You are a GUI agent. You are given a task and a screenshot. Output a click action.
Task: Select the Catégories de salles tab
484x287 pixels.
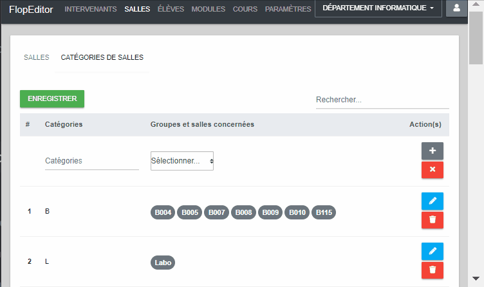coord(102,57)
